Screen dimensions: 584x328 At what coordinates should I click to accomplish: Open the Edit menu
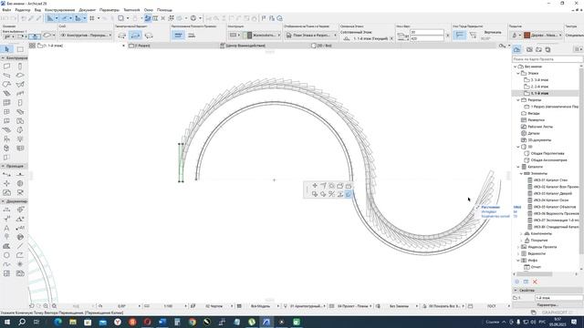pyautogui.click(x=23, y=10)
